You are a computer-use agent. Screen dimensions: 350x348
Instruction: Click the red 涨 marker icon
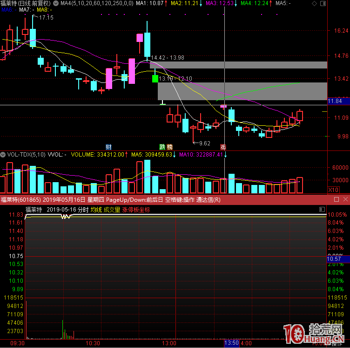tap(223, 147)
